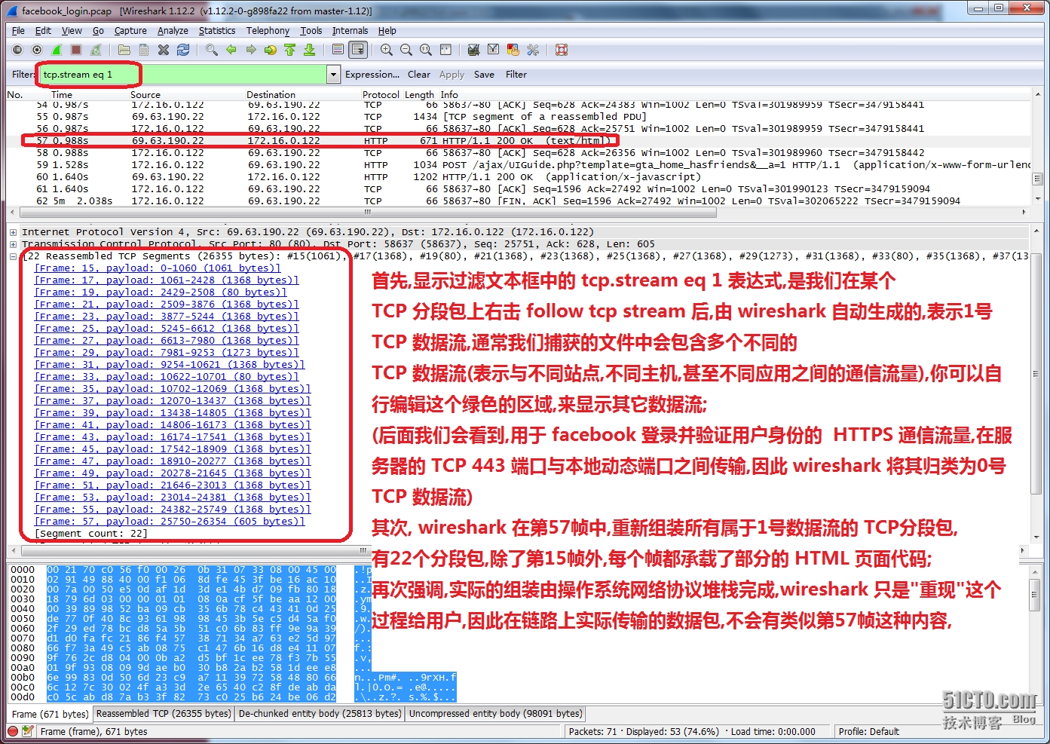Select the Frame (671 bytes) tab
The width and height of the screenshot is (1050, 744).
coord(50,714)
